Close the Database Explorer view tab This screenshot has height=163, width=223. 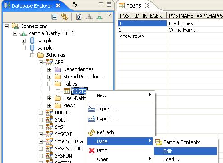pos(58,5)
